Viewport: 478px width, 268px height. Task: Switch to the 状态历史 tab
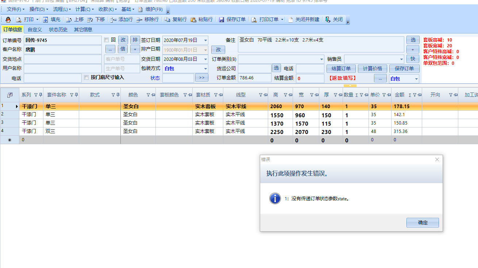(58, 29)
